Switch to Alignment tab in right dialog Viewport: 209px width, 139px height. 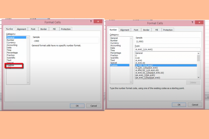coord(125,30)
